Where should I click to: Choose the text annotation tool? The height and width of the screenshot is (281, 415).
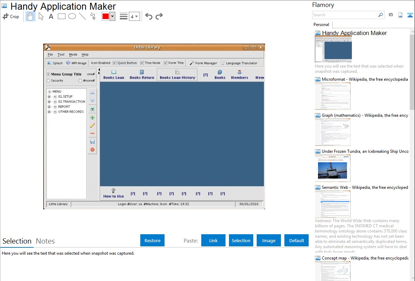(51, 16)
